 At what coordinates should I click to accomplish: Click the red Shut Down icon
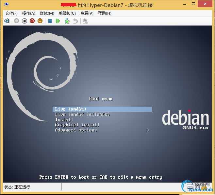click(32, 21)
